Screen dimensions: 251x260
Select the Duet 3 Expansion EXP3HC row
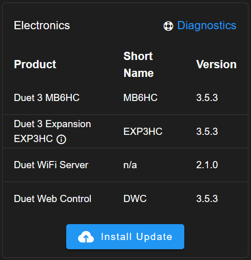125,131
